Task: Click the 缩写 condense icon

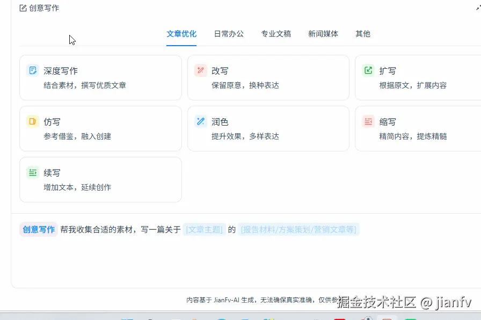Action: (x=368, y=121)
